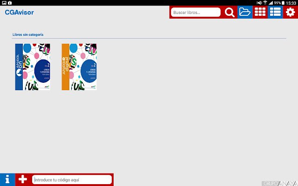The width and height of the screenshot is (298, 186).
Task: Tap the plus add-book icon
Action: coord(23,179)
